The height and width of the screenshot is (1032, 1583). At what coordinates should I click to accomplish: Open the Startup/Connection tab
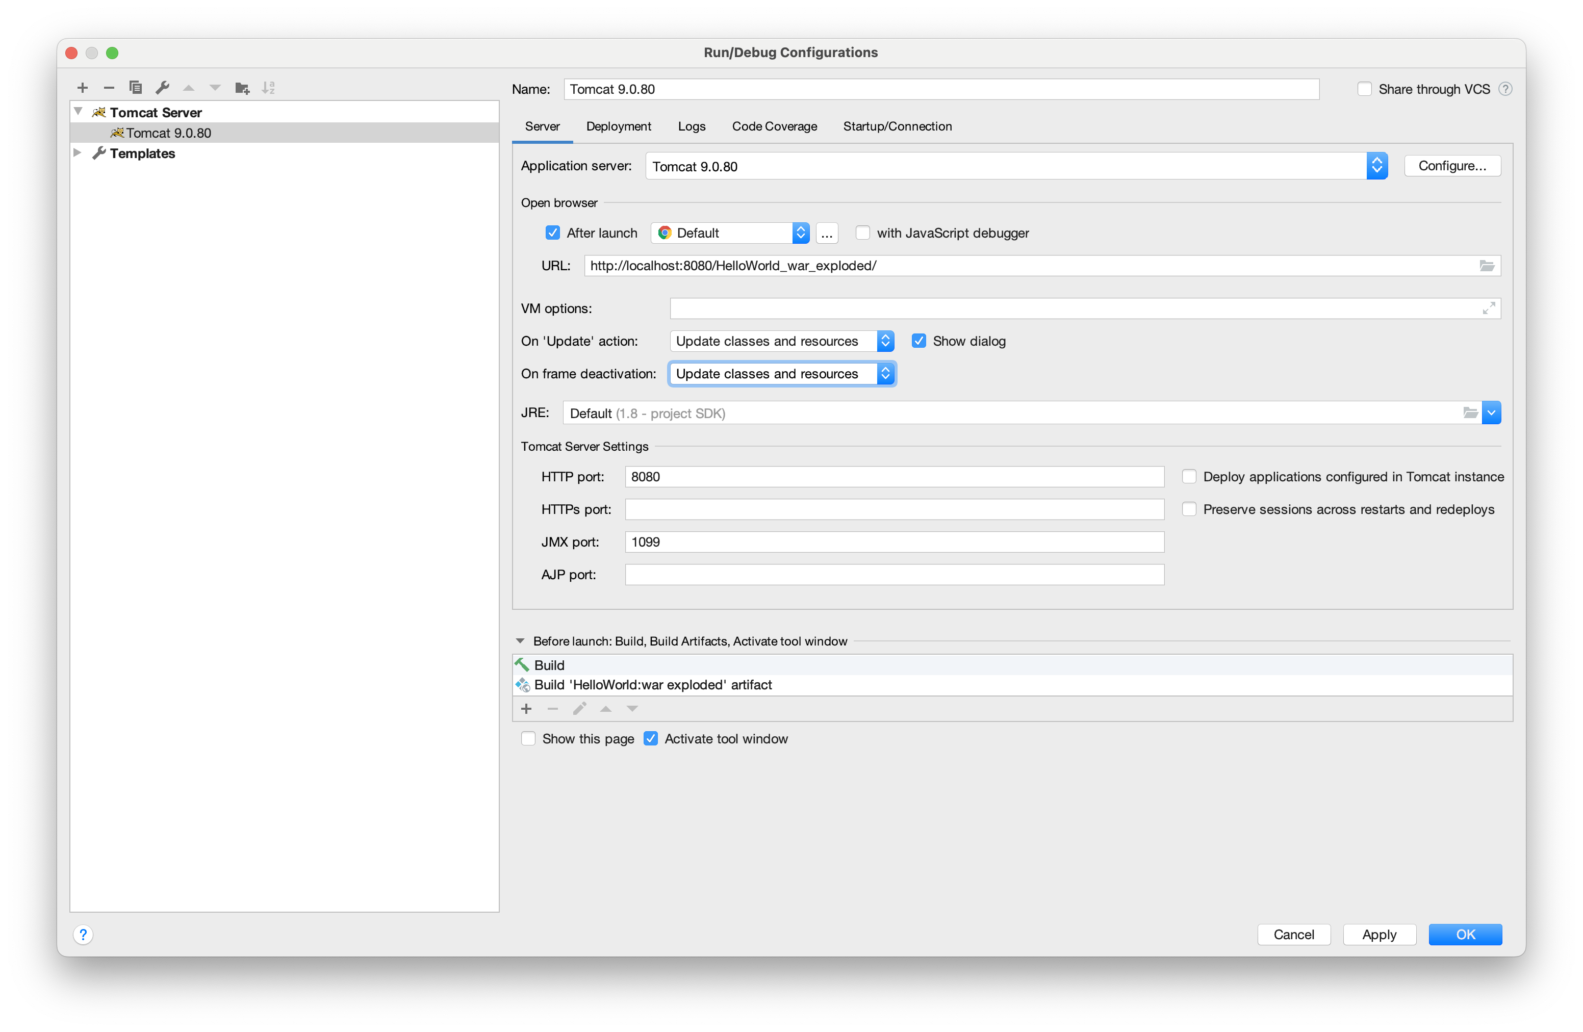tap(897, 126)
